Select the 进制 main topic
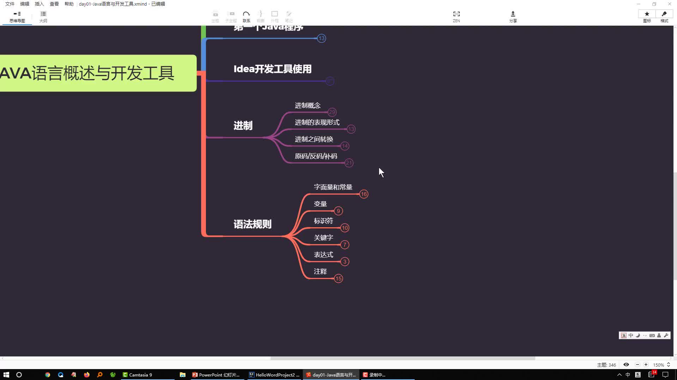This screenshot has width=677, height=380. 243,126
